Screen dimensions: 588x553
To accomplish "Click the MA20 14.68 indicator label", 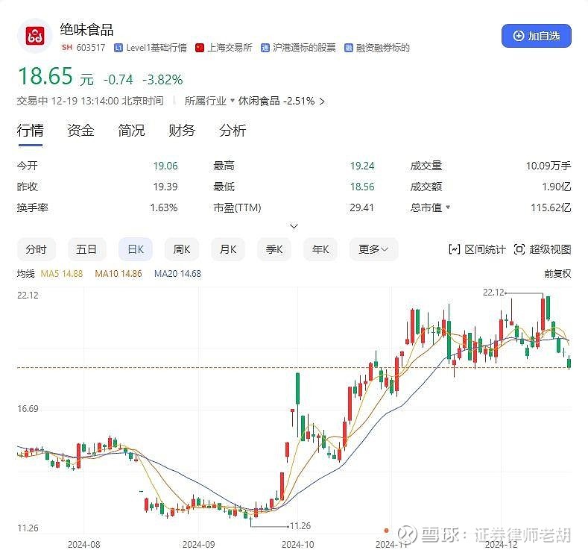I will tap(178, 274).
